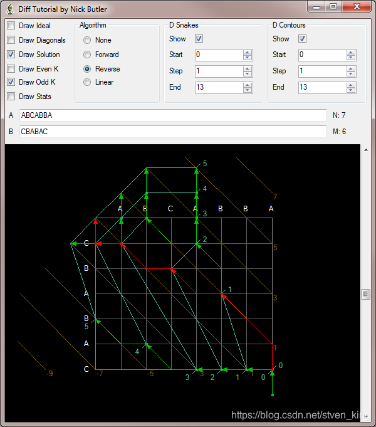Click the D Snakes End input field
This screenshot has width=376, height=427.
coord(219,88)
